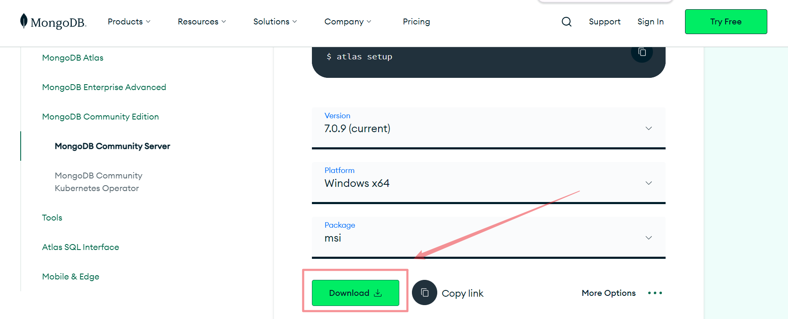This screenshot has width=788, height=319.
Task: Open the Resources menu
Action: coord(202,21)
